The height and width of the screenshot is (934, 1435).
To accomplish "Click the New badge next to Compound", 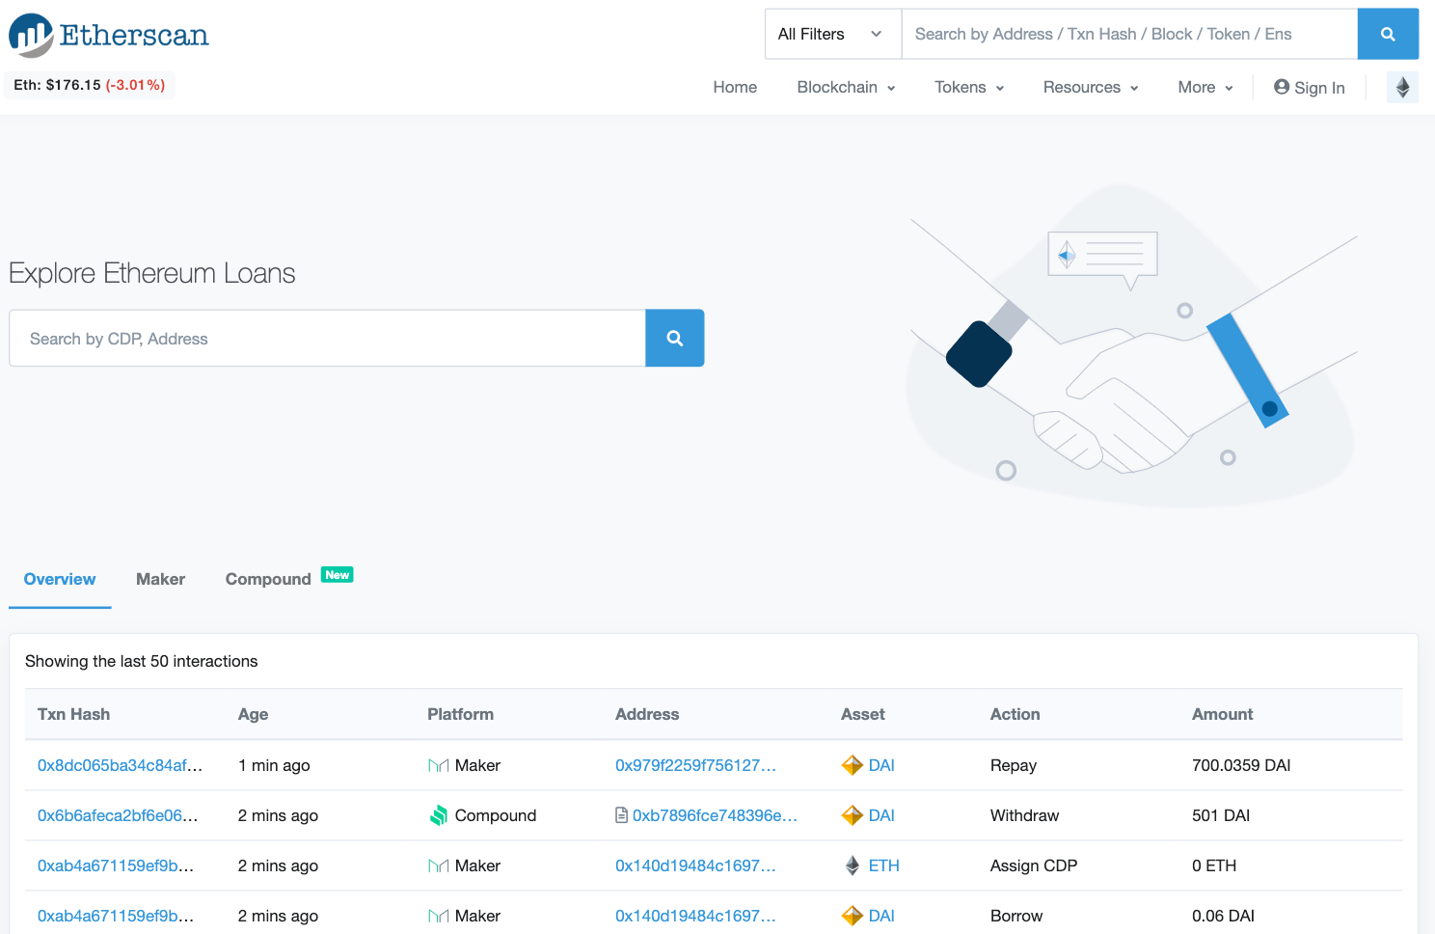I will point(338,575).
